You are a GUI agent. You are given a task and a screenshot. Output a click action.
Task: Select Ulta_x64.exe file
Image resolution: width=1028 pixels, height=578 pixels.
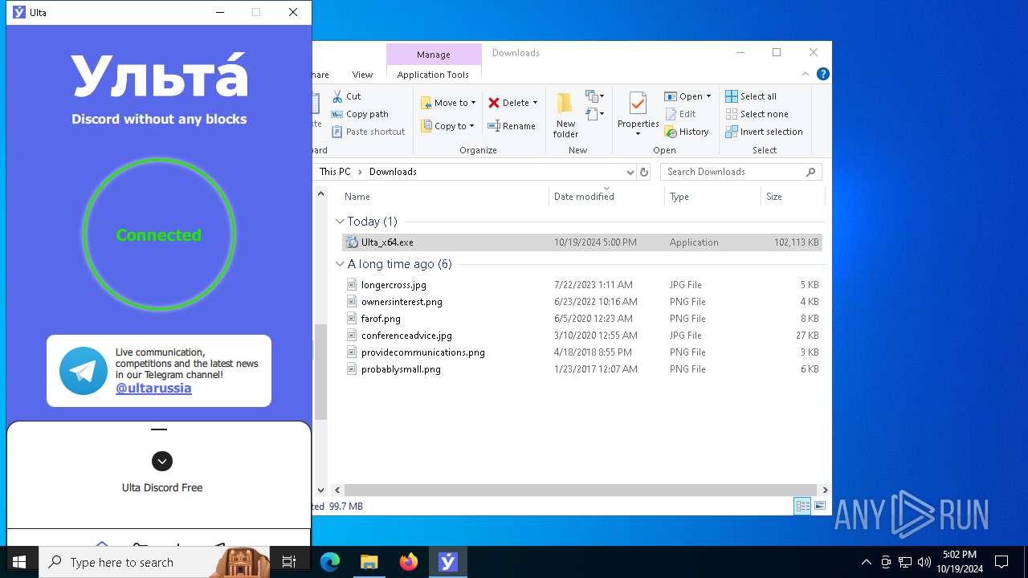click(581, 242)
